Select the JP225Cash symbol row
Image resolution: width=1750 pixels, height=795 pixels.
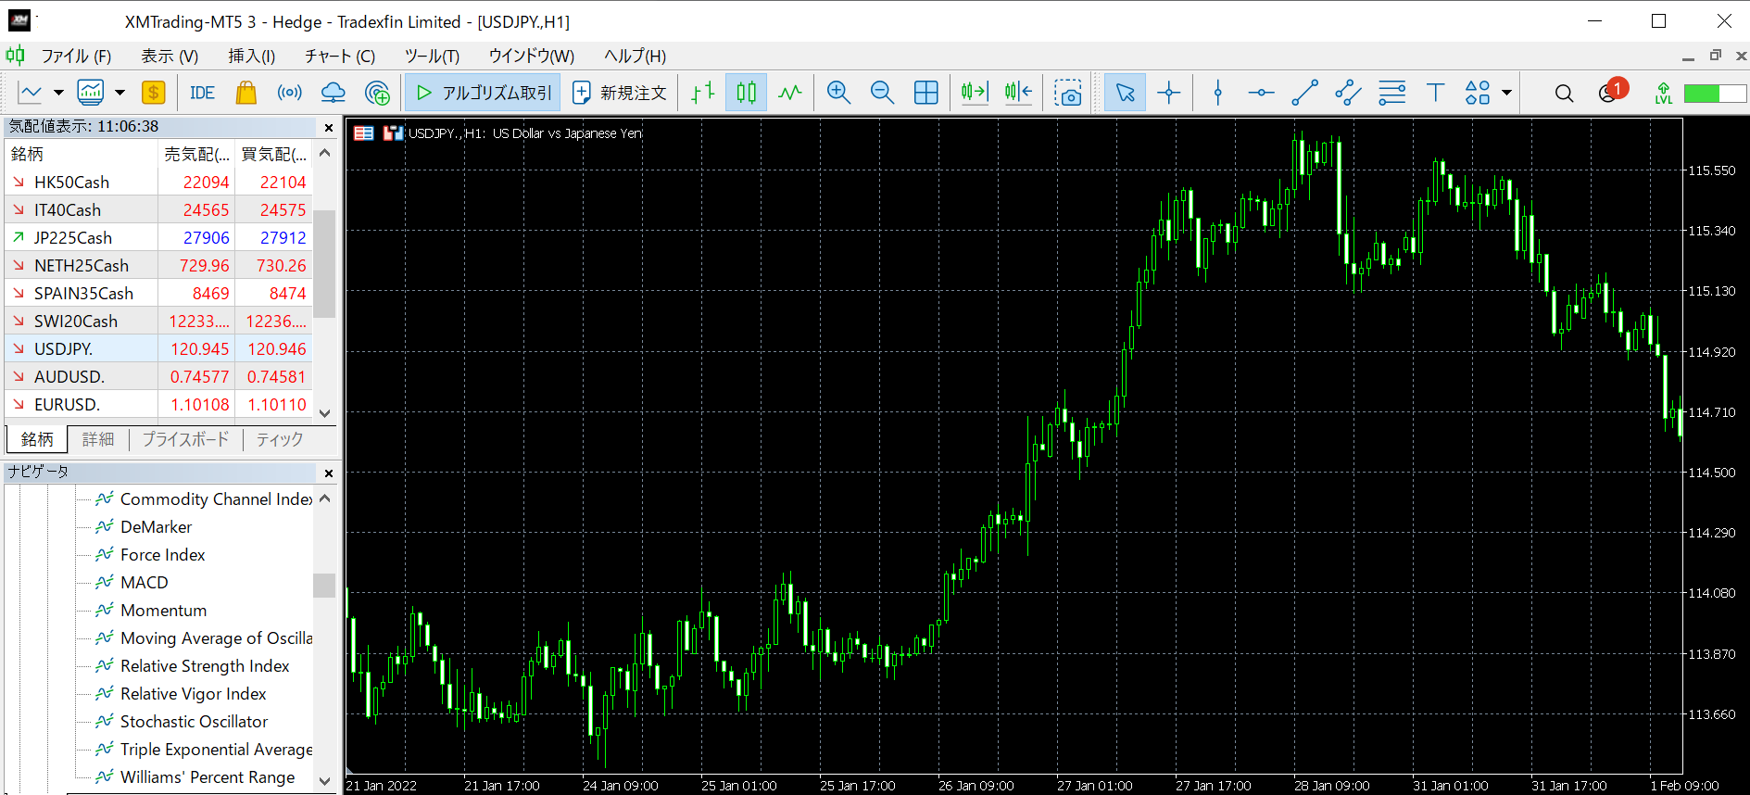click(158, 238)
